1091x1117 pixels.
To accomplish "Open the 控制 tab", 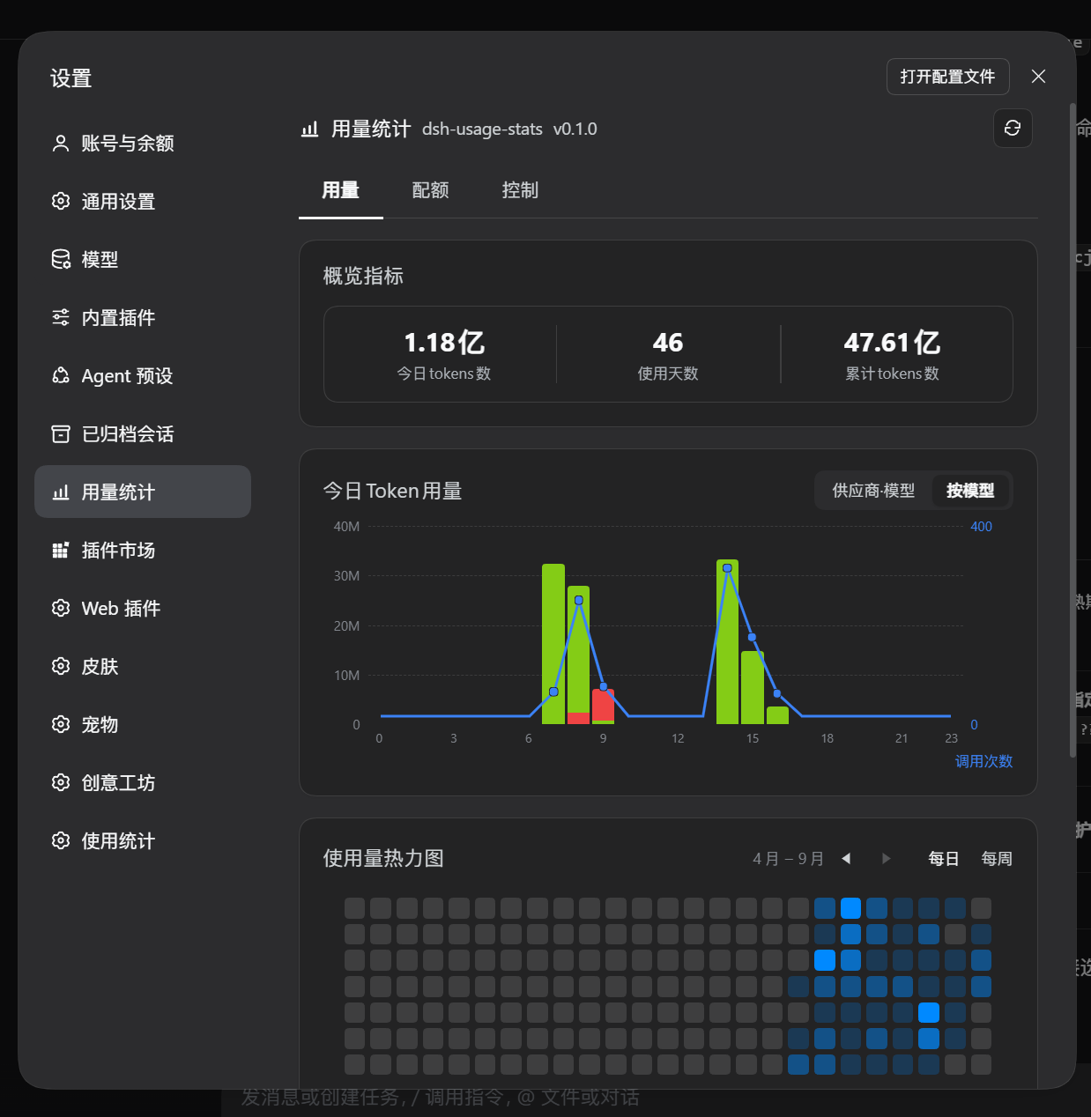I will click(x=520, y=190).
